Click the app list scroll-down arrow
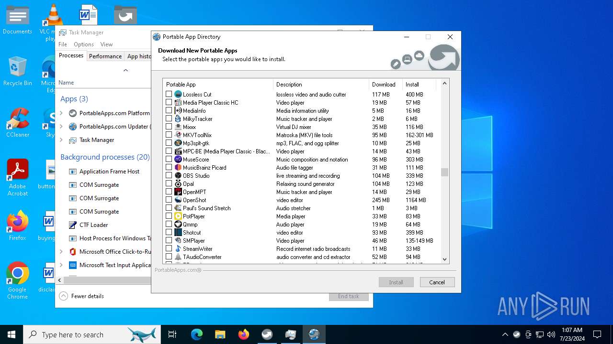 [x=444, y=259]
